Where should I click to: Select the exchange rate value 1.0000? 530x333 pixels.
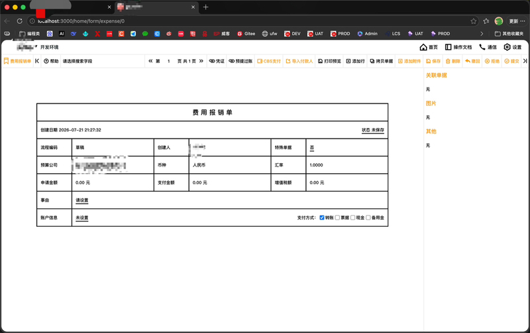(x=317, y=165)
